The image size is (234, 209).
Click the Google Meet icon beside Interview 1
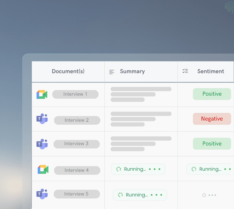[42, 94]
